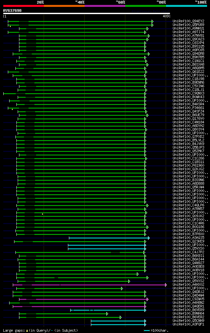This screenshot has height=333, width=210.
Task: Click the 409 query end position label
Action: click(x=166, y=16)
